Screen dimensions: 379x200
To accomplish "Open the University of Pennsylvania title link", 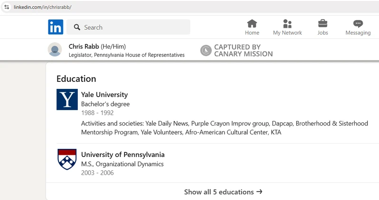I will (x=123, y=155).
